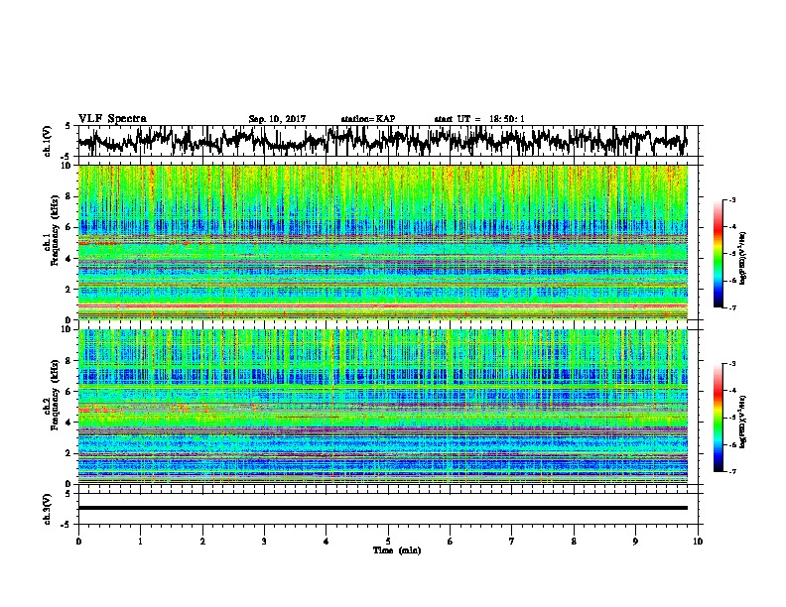
Task: Click tick label 2 on the Time axis
Action: pyautogui.click(x=202, y=542)
